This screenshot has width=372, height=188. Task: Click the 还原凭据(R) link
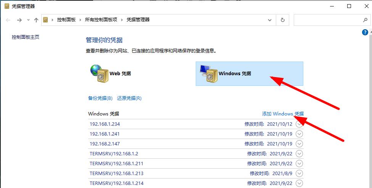[129, 98]
